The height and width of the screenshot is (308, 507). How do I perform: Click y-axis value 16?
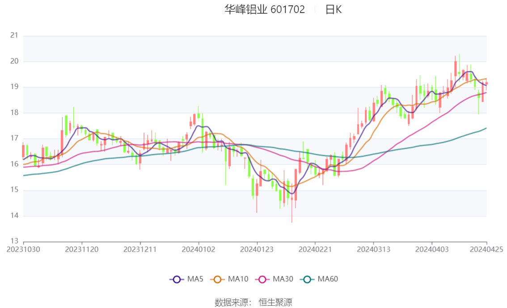[14, 164]
